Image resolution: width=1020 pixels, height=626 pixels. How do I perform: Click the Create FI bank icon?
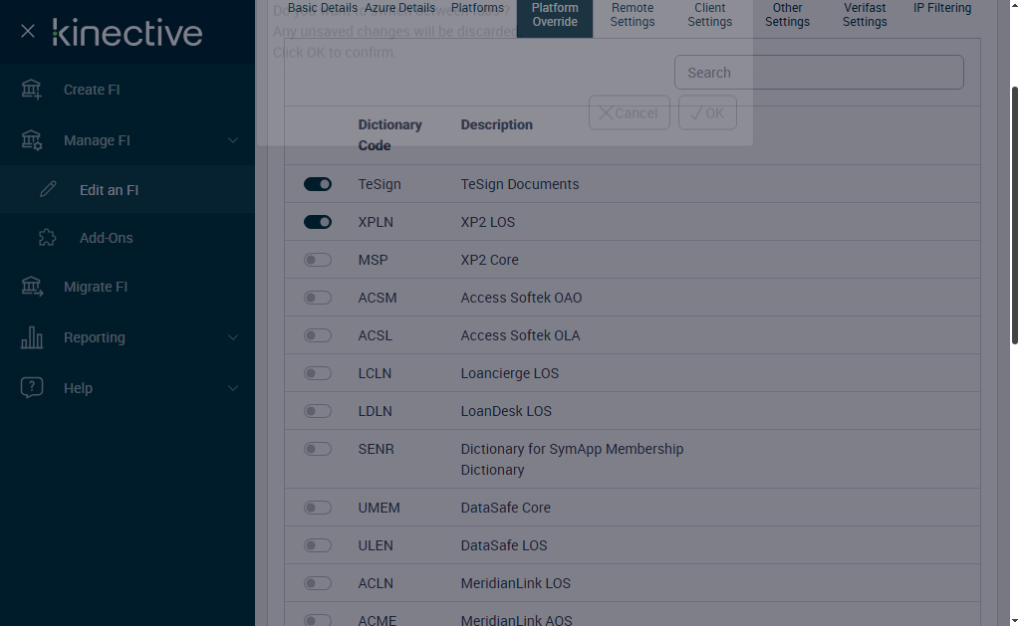point(31,89)
